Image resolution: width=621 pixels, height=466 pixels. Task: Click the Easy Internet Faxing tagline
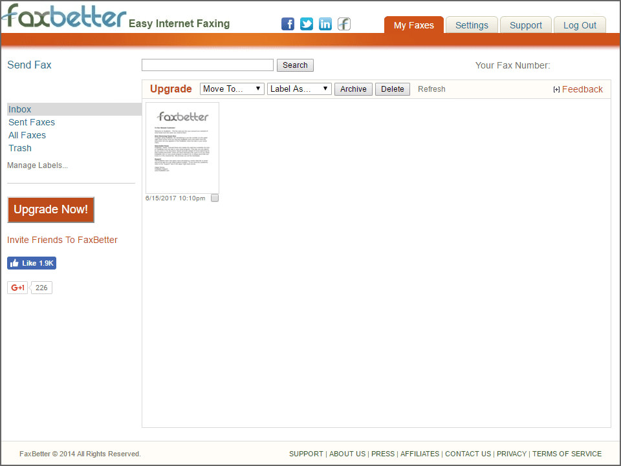179,24
